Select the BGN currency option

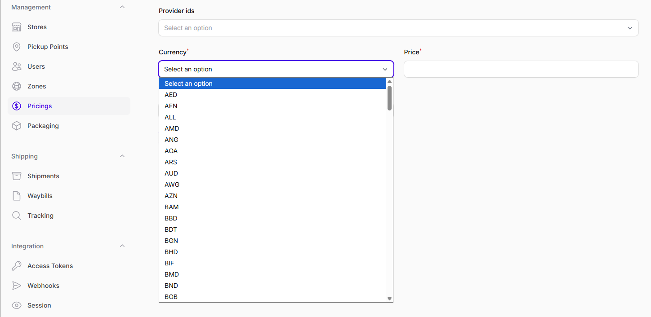pyautogui.click(x=171, y=241)
